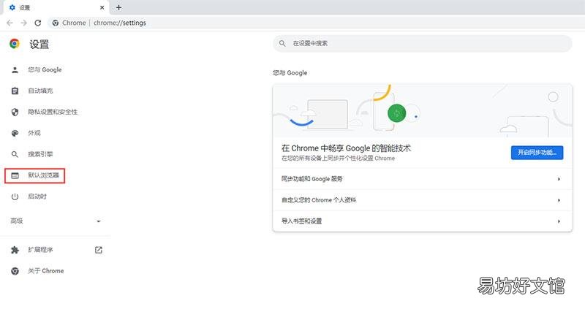Select 您与 Google in sidebar menu

(45, 69)
